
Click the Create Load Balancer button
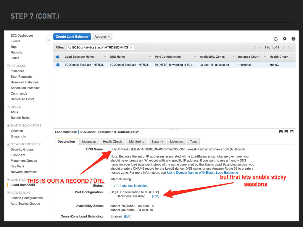pyautogui.click(x=72, y=37)
